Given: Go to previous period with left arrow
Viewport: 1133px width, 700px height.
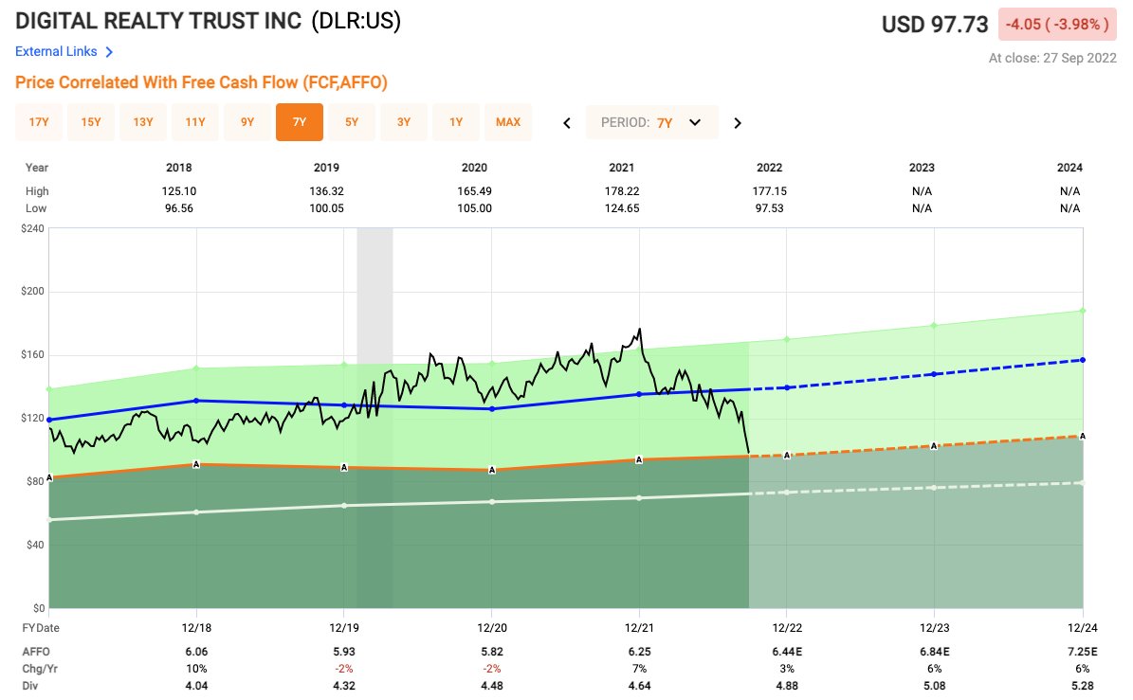Looking at the screenshot, I should (x=567, y=123).
